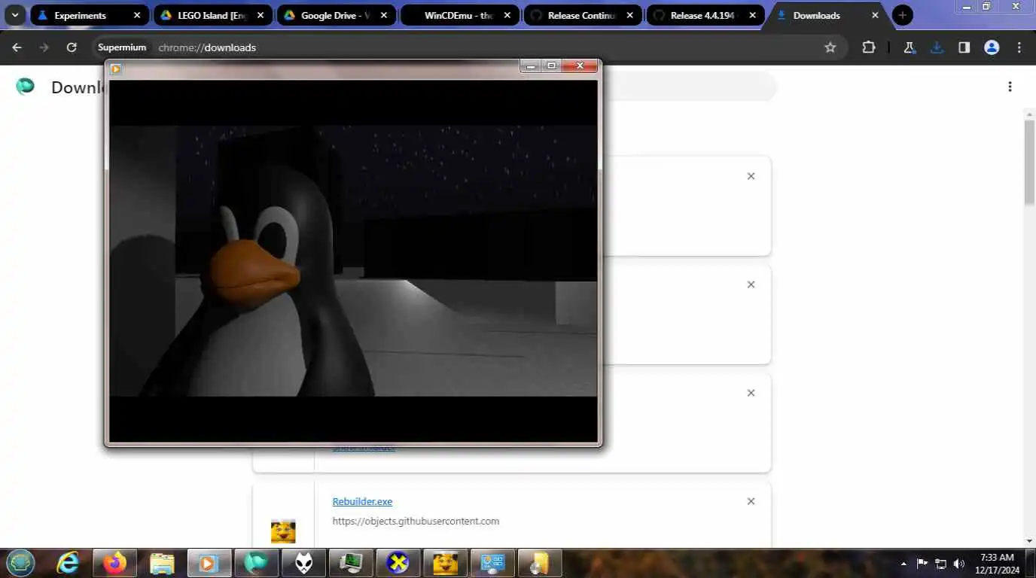Open the Extensions puzzle icon
The height and width of the screenshot is (578, 1036).
pos(869,47)
